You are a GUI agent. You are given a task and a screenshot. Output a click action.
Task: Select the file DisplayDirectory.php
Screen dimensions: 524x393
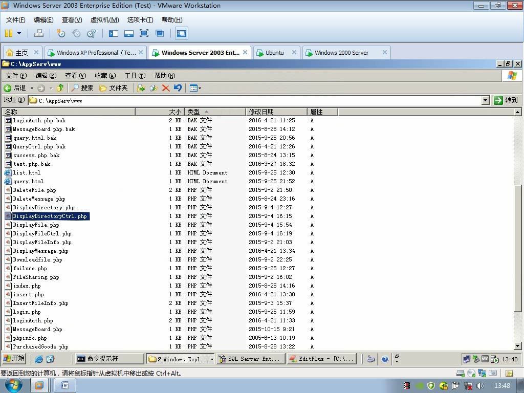(44, 208)
